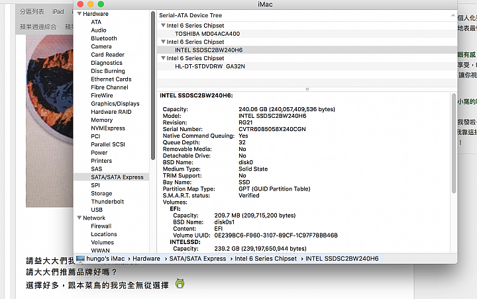Screen dimensions: 477x299
Task: Select Graphics/Displays in sidebar
Action: pyautogui.click(x=115, y=104)
